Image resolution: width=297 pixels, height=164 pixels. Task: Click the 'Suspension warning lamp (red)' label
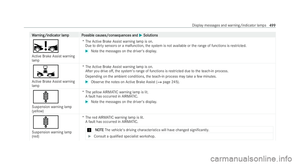click(52, 134)
